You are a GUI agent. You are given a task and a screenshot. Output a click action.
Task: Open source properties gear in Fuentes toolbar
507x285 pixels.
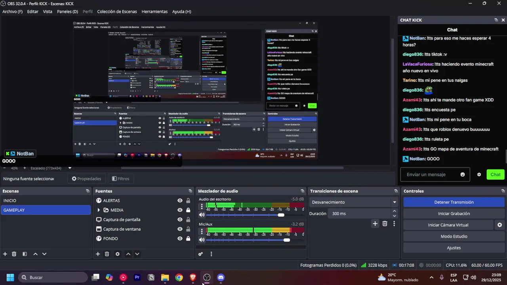[x=118, y=254]
